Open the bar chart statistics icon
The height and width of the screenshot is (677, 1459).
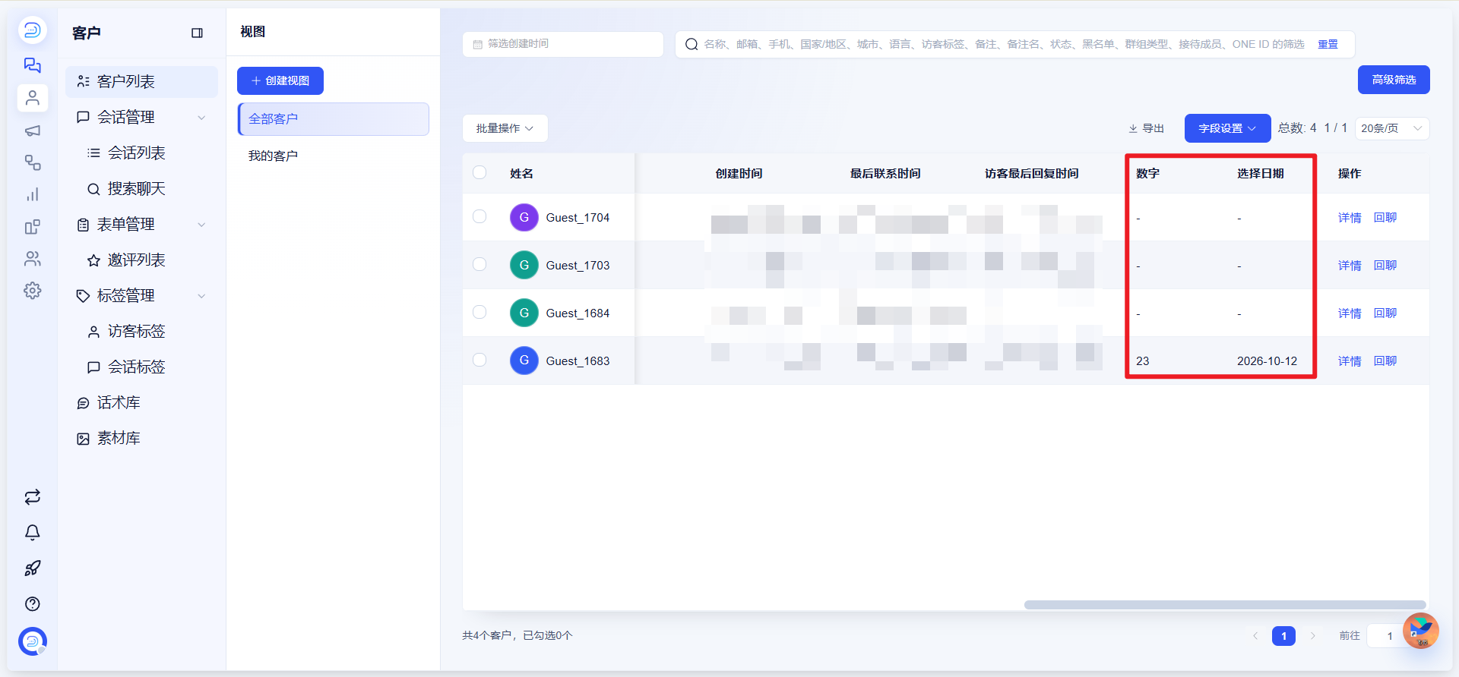32,194
